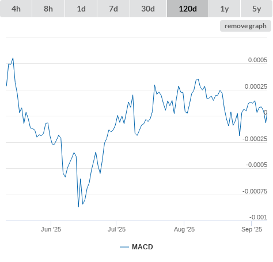Click the MACD peak near May start
This screenshot has height=262, width=273.
tap(13, 58)
